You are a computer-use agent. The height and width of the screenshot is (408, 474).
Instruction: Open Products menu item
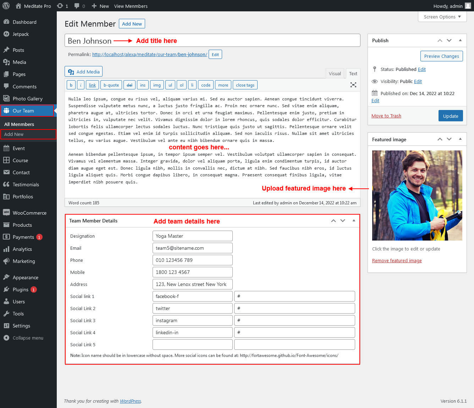[x=28, y=225]
